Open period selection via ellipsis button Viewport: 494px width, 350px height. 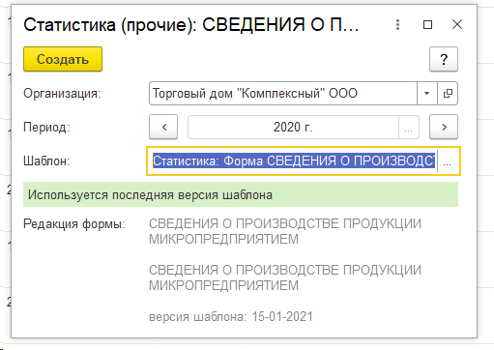click(409, 127)
